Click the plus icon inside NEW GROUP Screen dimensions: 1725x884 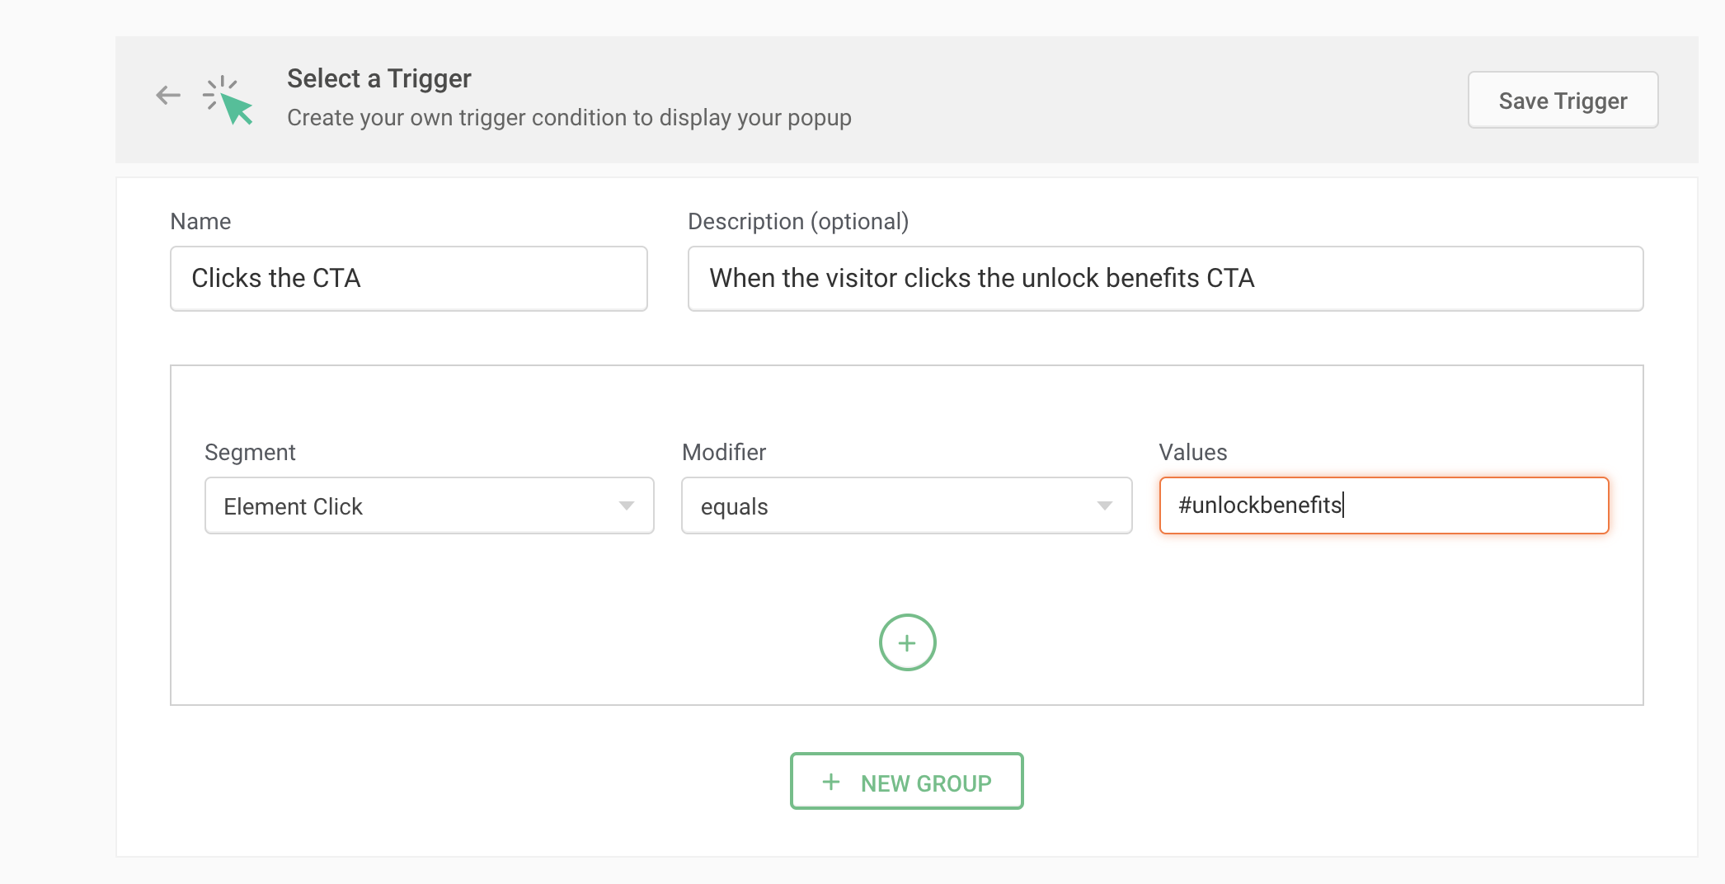coord(831,782)
